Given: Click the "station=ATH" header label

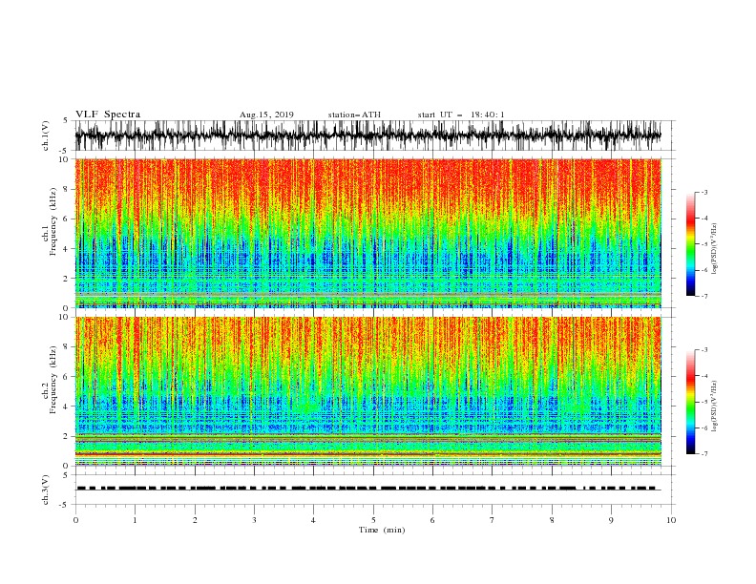Looking at the screenshot, I should pyautogui.click(x=354, y=115).
